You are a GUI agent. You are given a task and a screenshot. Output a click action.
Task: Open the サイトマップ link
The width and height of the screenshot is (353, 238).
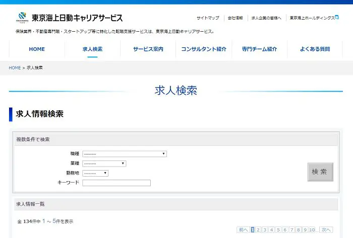(x=208, y=18)
